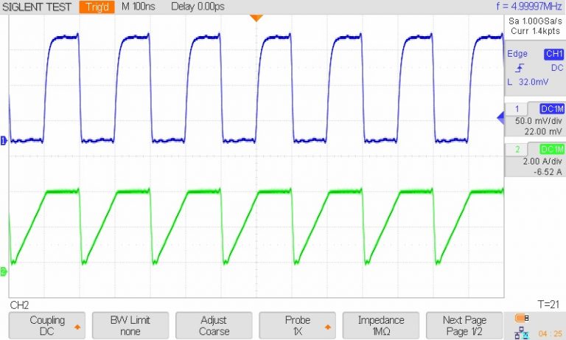
Task: Open the Coupling DC options
Action: pyautogui.click(x=47, y=325)
